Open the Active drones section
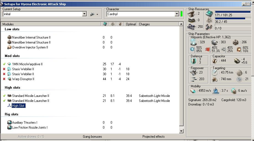This screenshot has width=254, height=141. tap(31, 137)
